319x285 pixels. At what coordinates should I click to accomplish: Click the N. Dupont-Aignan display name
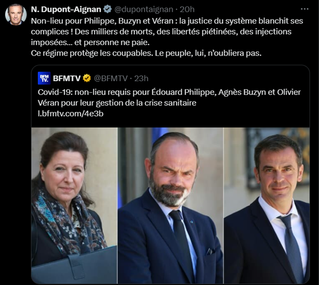[66, 10]
